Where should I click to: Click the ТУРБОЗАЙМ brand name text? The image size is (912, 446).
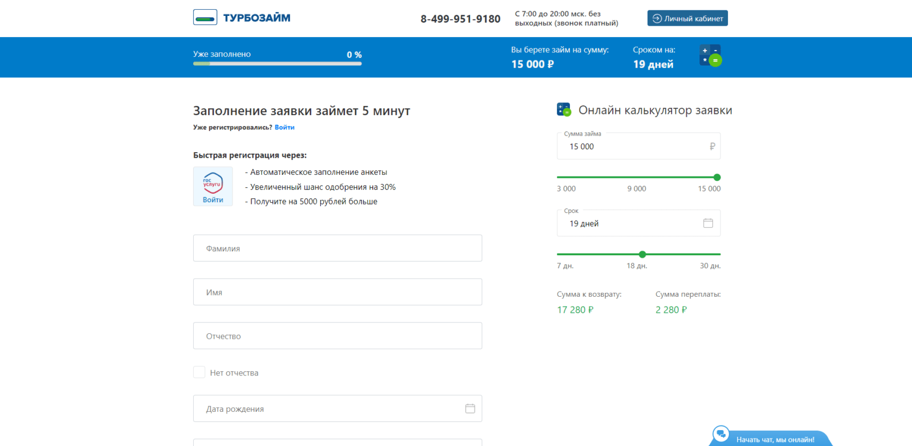point(256,18)
